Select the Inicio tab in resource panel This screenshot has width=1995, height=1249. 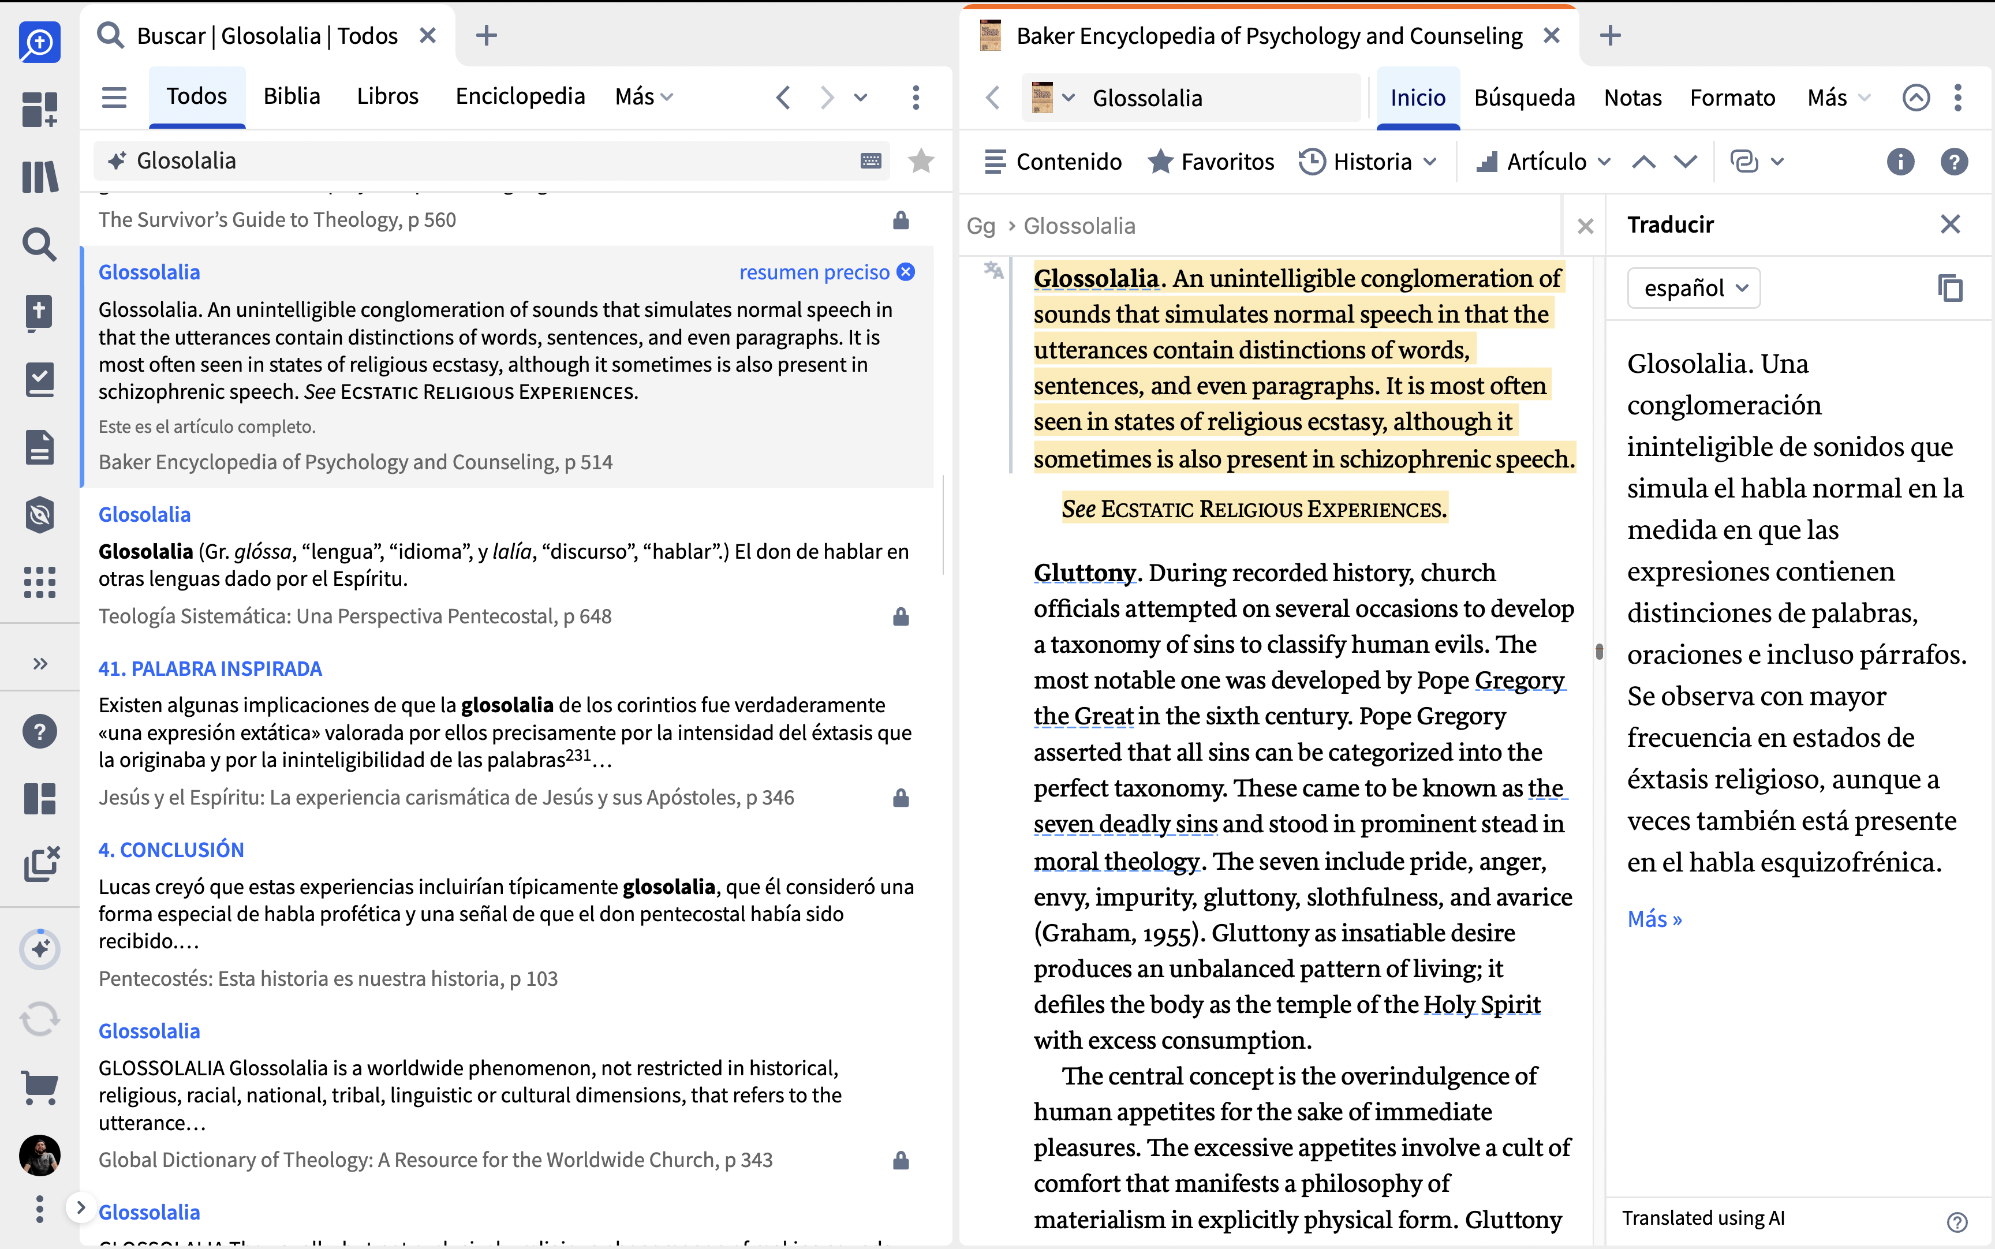tap(1418, 98)
